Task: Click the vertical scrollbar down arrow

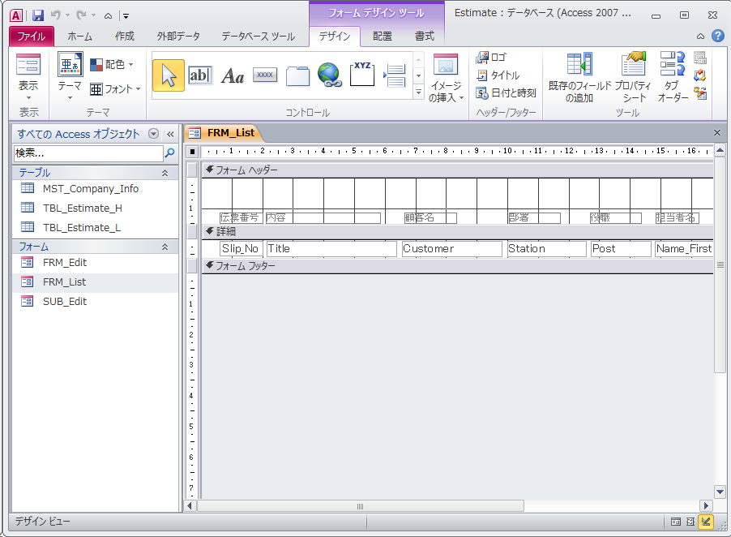Action: pyautogui.click(x=720, y=492)
